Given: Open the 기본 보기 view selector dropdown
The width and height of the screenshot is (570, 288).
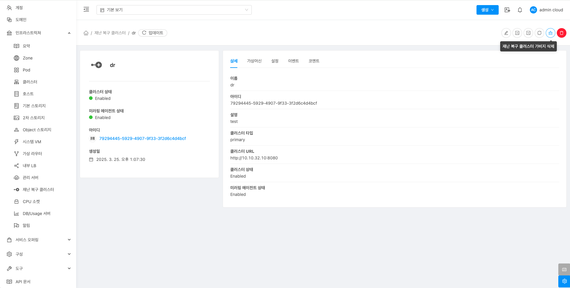Looking at the screenshot, I should coord(174,10).
